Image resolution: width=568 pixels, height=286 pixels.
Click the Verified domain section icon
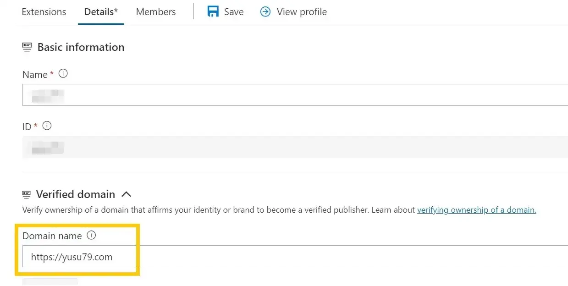(27, 194)
